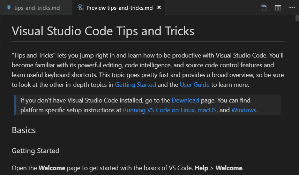Click the preview icon on the Preview tab
The height and width of the screenshot is (175, 299).
coord(81,8)
